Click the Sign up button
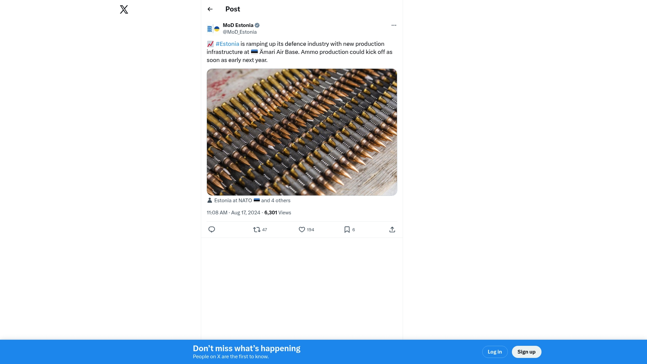 pos(526,352)
